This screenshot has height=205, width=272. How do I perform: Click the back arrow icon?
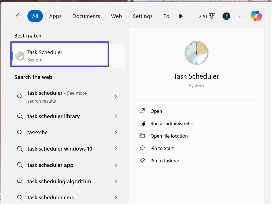(19, 16)
